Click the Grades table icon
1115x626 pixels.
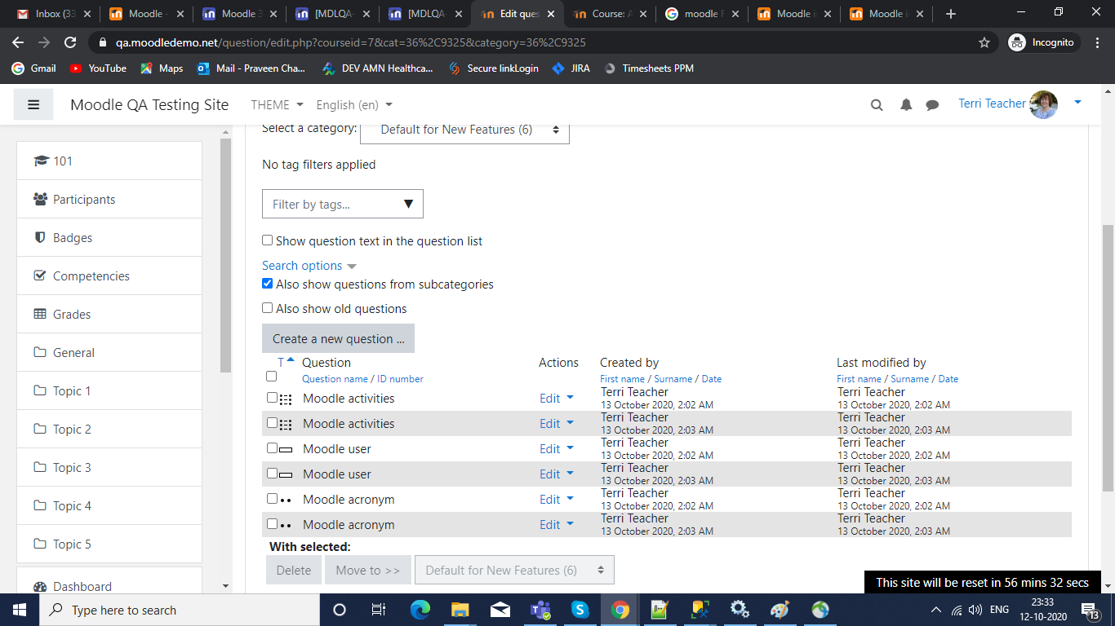pos(40,314)
